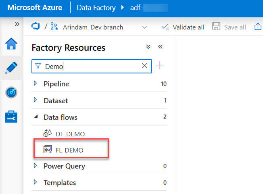Select the Author pencil icon
This screenshot has height=194, width=263.
pyautogui.click(x=11, y=68)
